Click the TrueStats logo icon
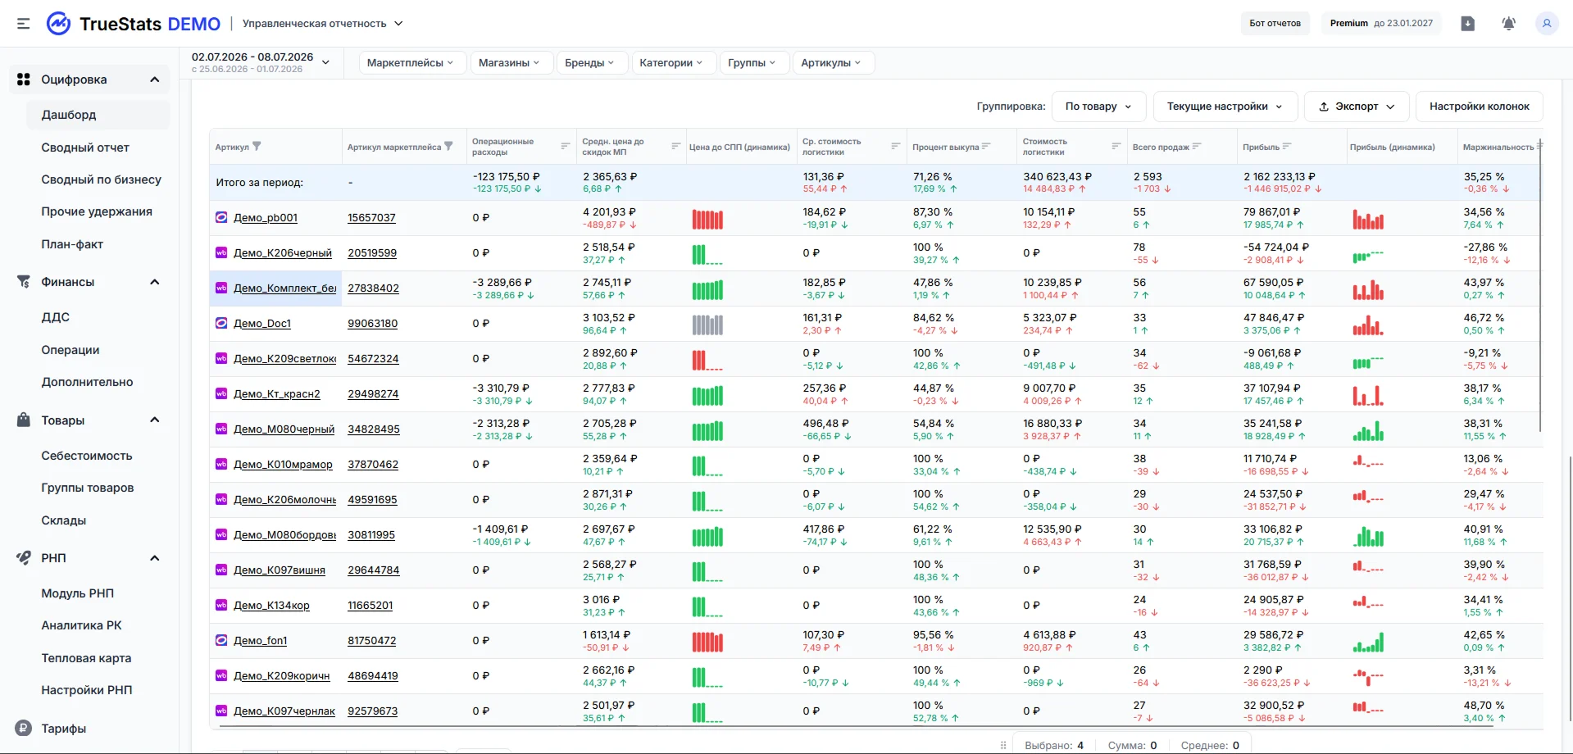The width and height of the screenshot is (1573, 754). [x=58, y=24]
